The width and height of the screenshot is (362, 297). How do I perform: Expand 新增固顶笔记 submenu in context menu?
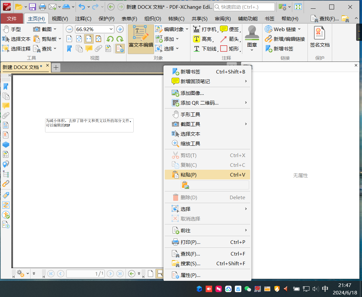pos(246,81)
